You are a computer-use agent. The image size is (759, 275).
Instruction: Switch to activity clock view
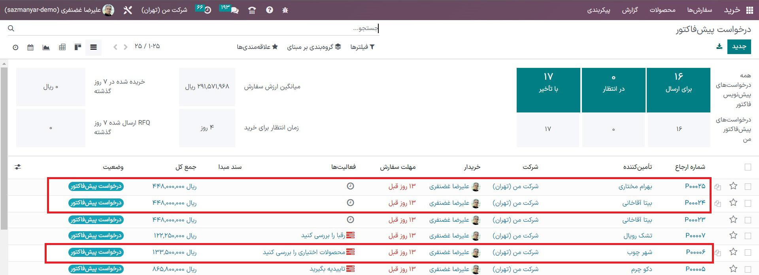15,47
